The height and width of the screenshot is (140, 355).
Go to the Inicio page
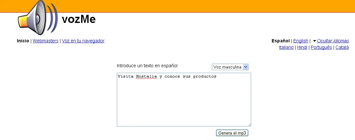point(23,41)
